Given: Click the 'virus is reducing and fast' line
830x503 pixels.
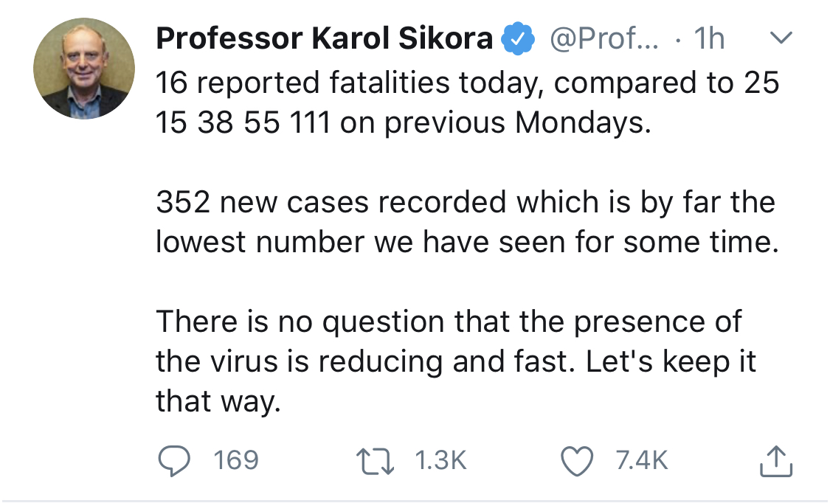Looking at the screenshot, I should point(456,361).
